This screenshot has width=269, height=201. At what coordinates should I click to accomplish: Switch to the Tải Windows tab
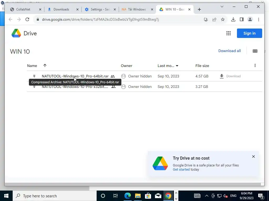137,9
